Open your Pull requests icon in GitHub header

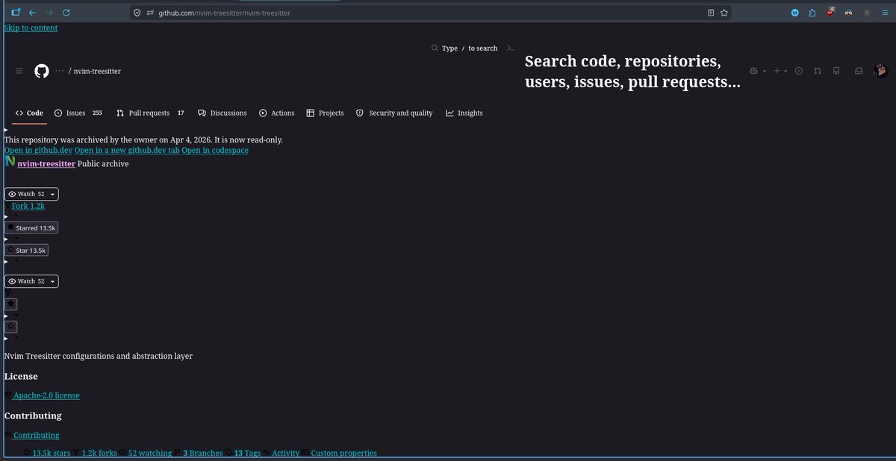[818, 71]
